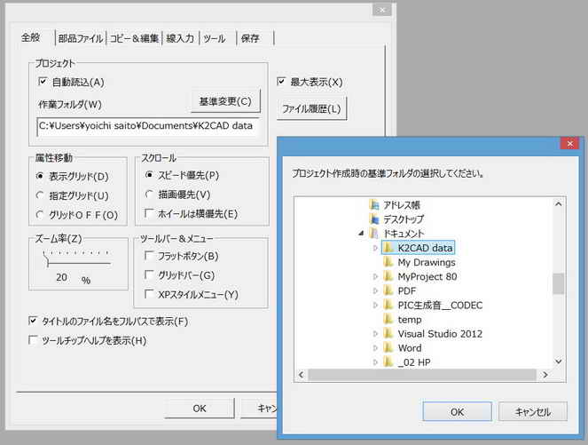This screenshot has width=588, height=445.
Task: Select the temp tree item text
Action: (410, 319)
